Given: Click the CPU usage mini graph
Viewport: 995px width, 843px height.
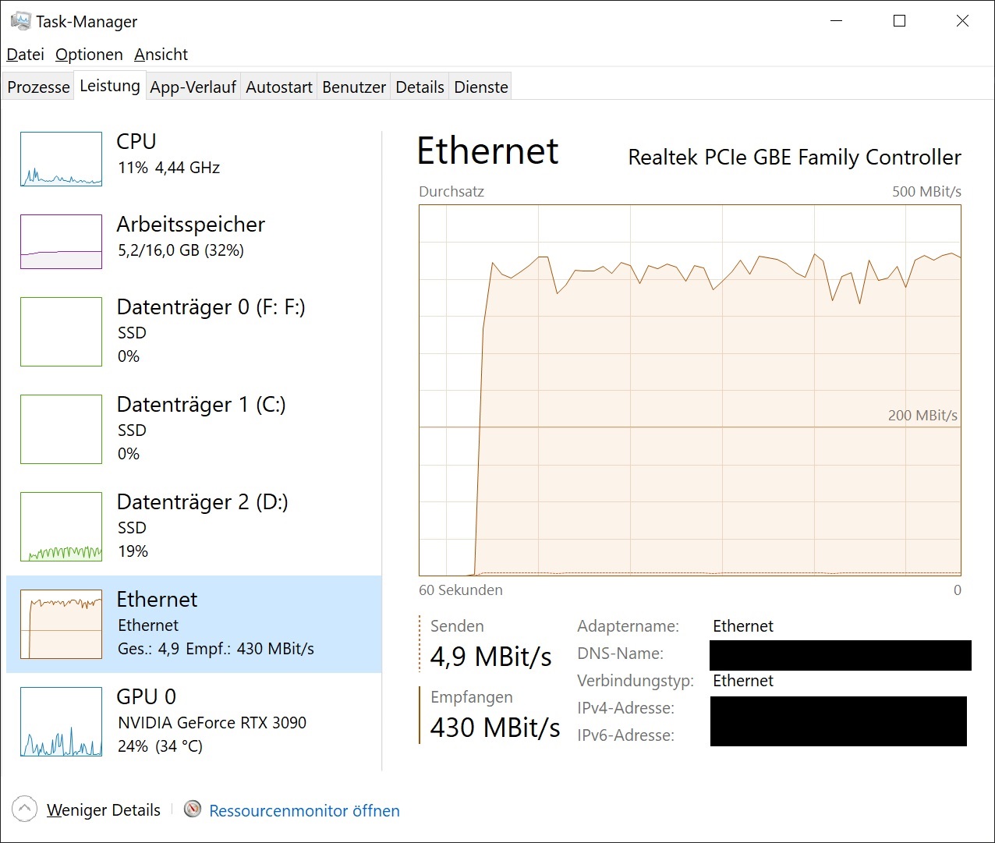Looking at the screenshot, I should pos(61,159).
